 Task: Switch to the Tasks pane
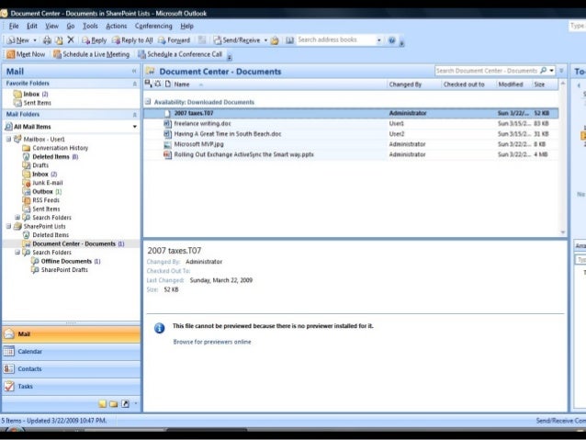coord(71,386)
